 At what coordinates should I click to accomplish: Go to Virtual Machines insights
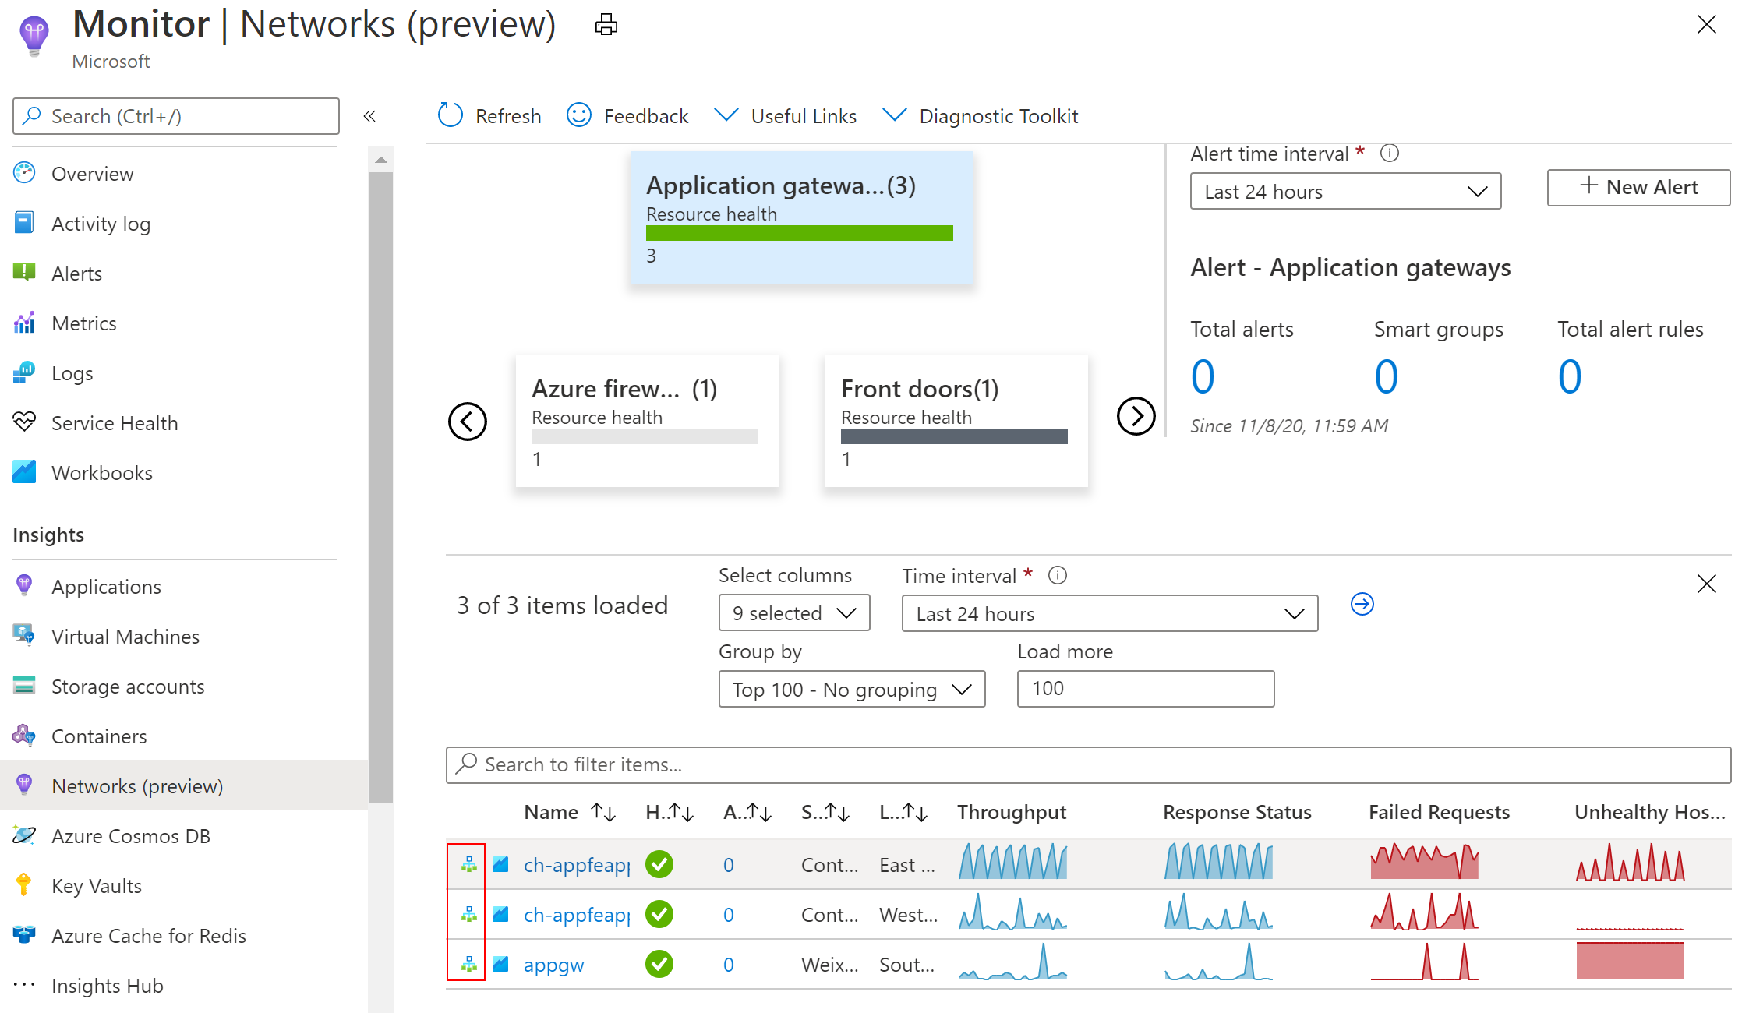click(125, 637)
